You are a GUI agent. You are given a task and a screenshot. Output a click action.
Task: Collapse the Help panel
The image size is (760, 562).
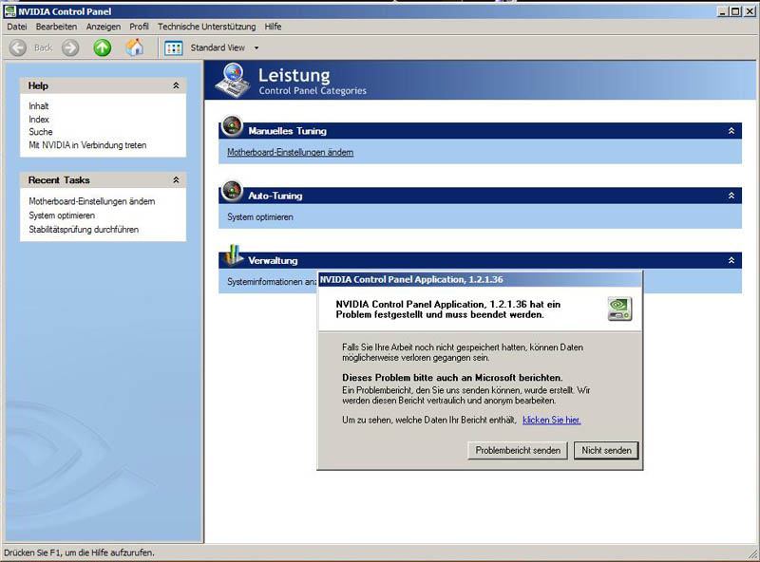(x=176, y=85)
